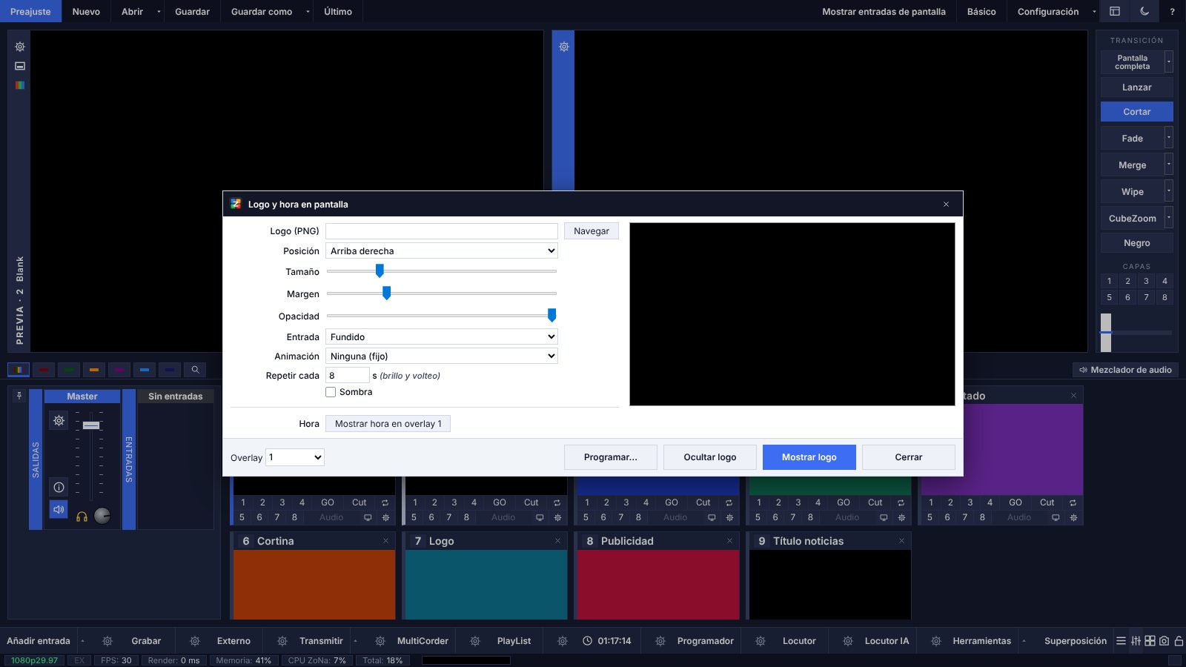Click Guardar como in top menu
Image resolution: width=1186 pixels, height=667 pixels.
click(262, 11)
